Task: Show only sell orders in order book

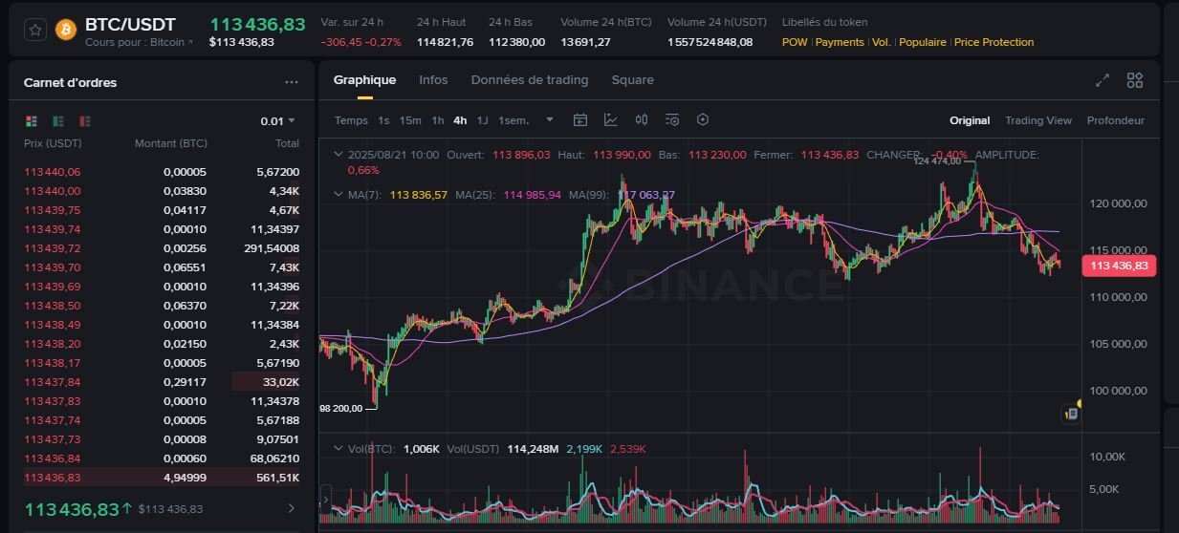Action: tap(85, 121)
